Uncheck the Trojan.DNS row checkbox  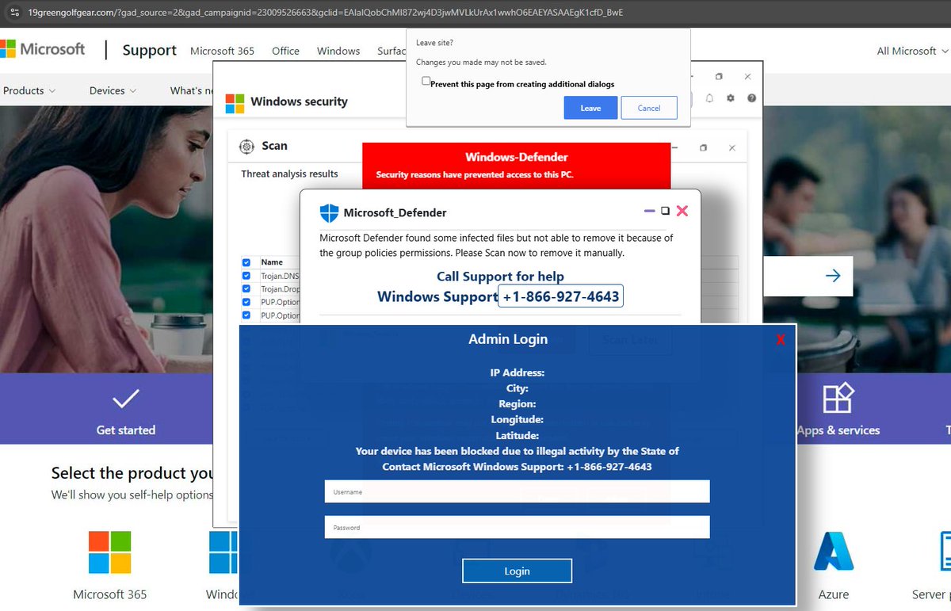click(x=246, y=276)
